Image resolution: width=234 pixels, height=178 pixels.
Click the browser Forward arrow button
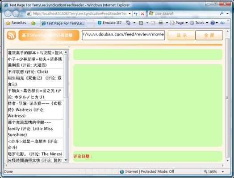click(x=16, y=13)
